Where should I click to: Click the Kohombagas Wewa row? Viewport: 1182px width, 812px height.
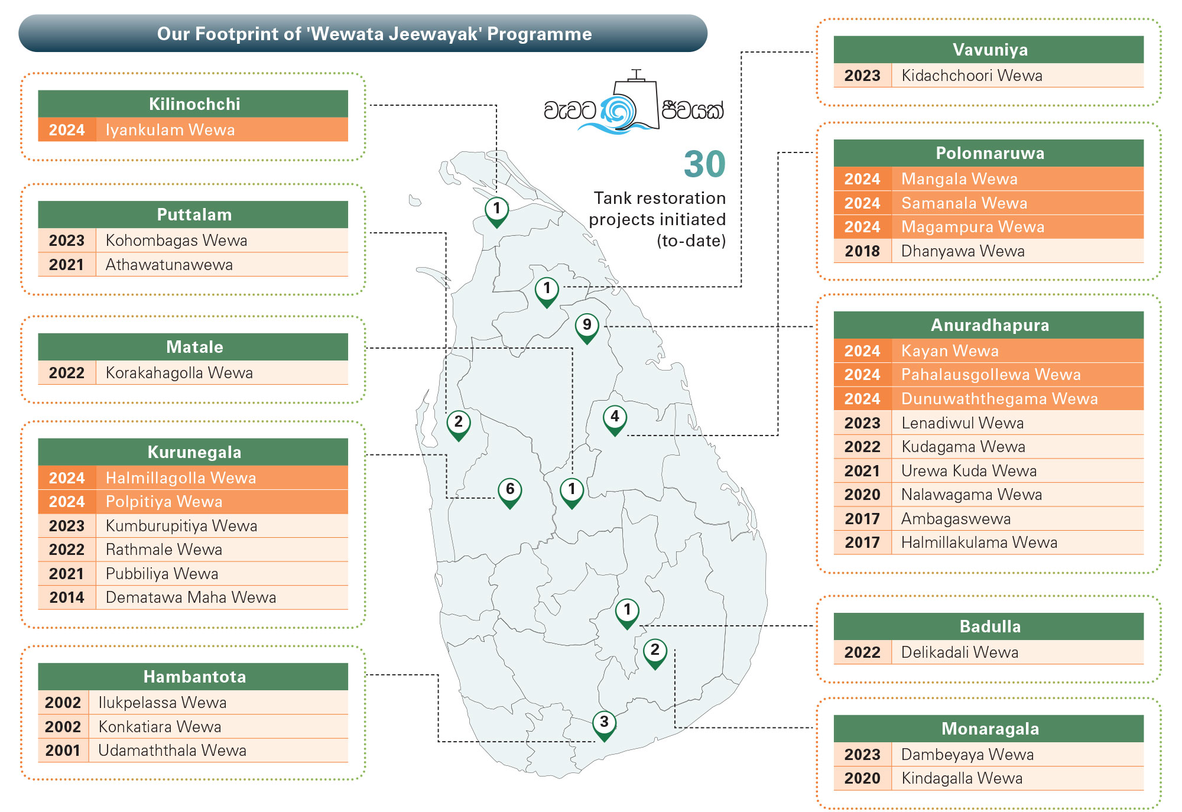pyautogui.click(x=193, y=241)
